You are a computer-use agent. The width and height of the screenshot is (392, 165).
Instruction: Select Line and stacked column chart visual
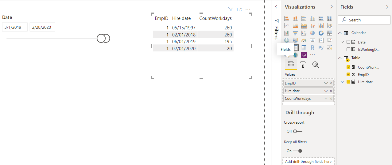tap(312, 26)
